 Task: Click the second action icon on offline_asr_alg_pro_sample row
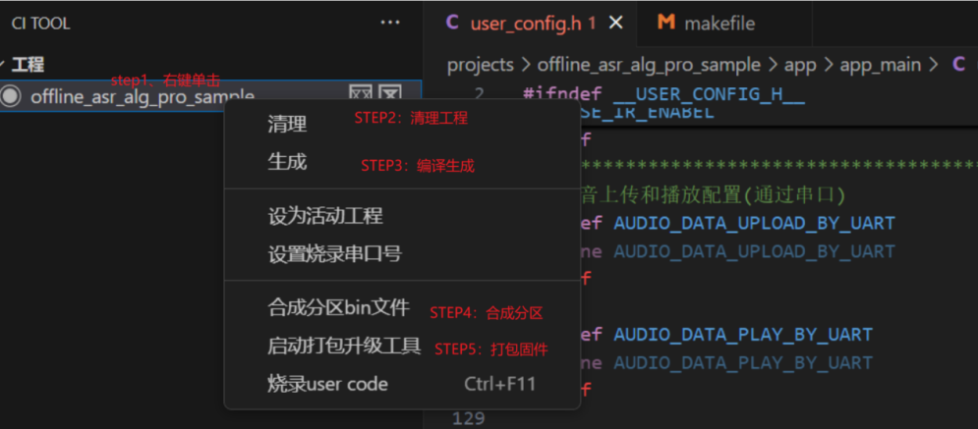click(390, 95)
